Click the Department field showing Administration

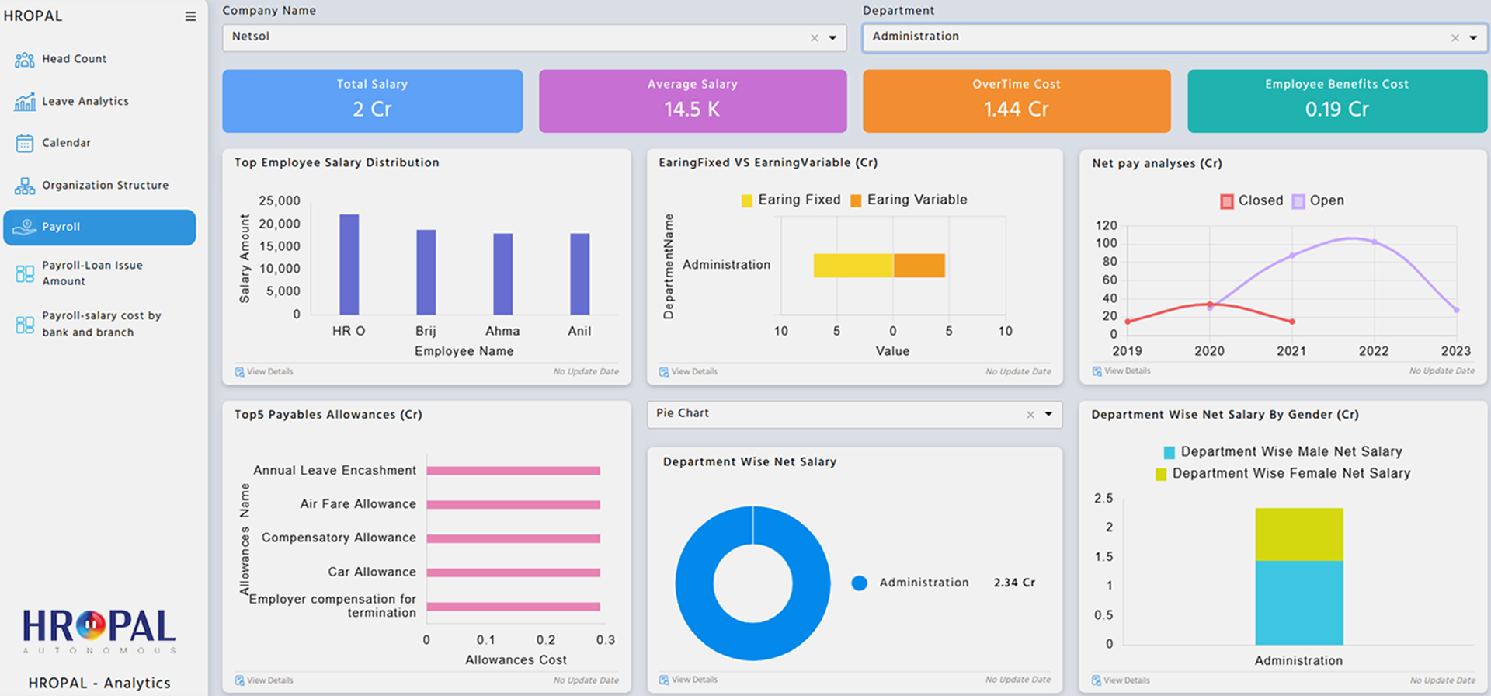tap(1175, 37)
